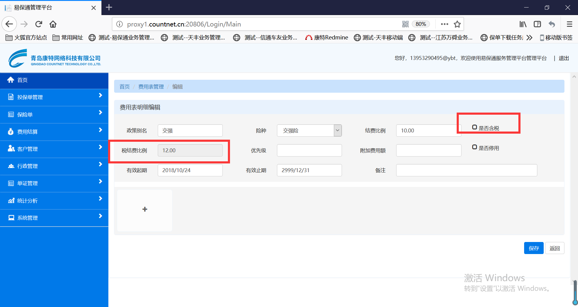Viewport: 578px width, 307px height.
Task: Open a new browser tab
Action: coord(109,7)
